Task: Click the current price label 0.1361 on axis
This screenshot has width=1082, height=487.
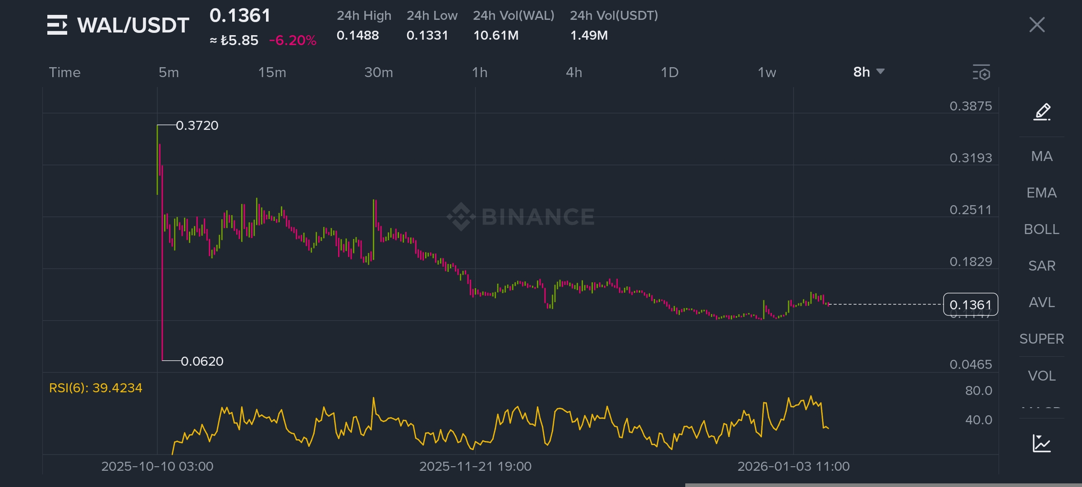Action: [x=970, y=305]
